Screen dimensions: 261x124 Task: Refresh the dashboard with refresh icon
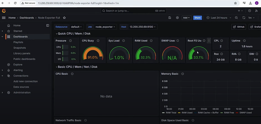click(244, 18)
